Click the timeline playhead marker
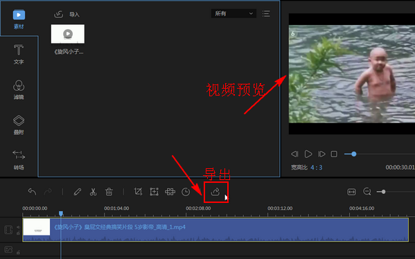This screenshot has height=259, width=415. point(61,213)
